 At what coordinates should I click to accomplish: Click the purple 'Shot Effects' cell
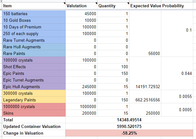[33, 67]
